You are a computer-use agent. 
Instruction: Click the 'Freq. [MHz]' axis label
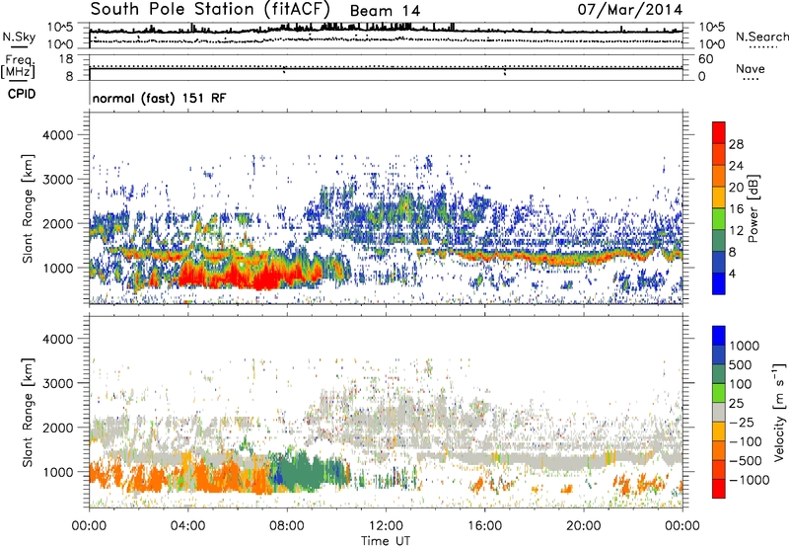point(19,66)
